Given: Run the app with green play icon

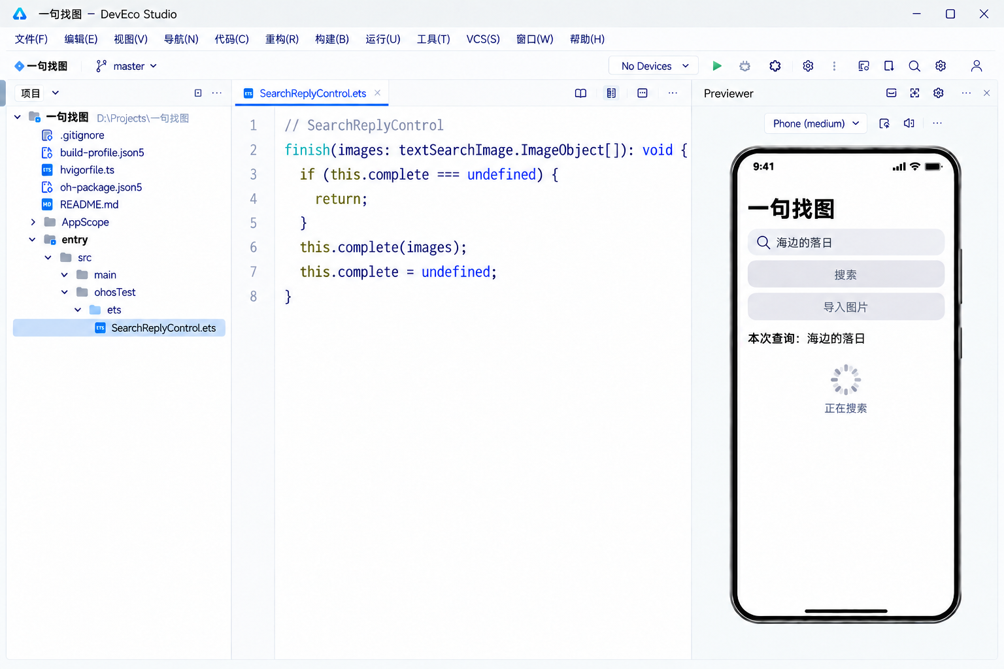Looking at the screenshot, I should pos(717,66).
